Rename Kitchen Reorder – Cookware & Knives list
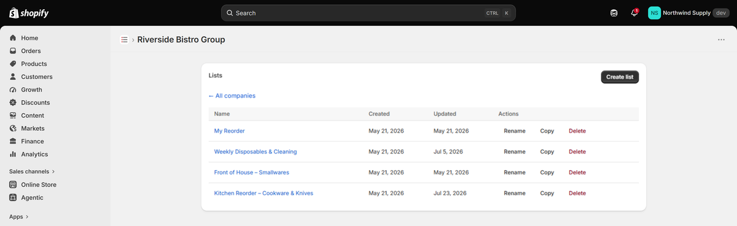The image size is (737, 226). pos(515,193)
